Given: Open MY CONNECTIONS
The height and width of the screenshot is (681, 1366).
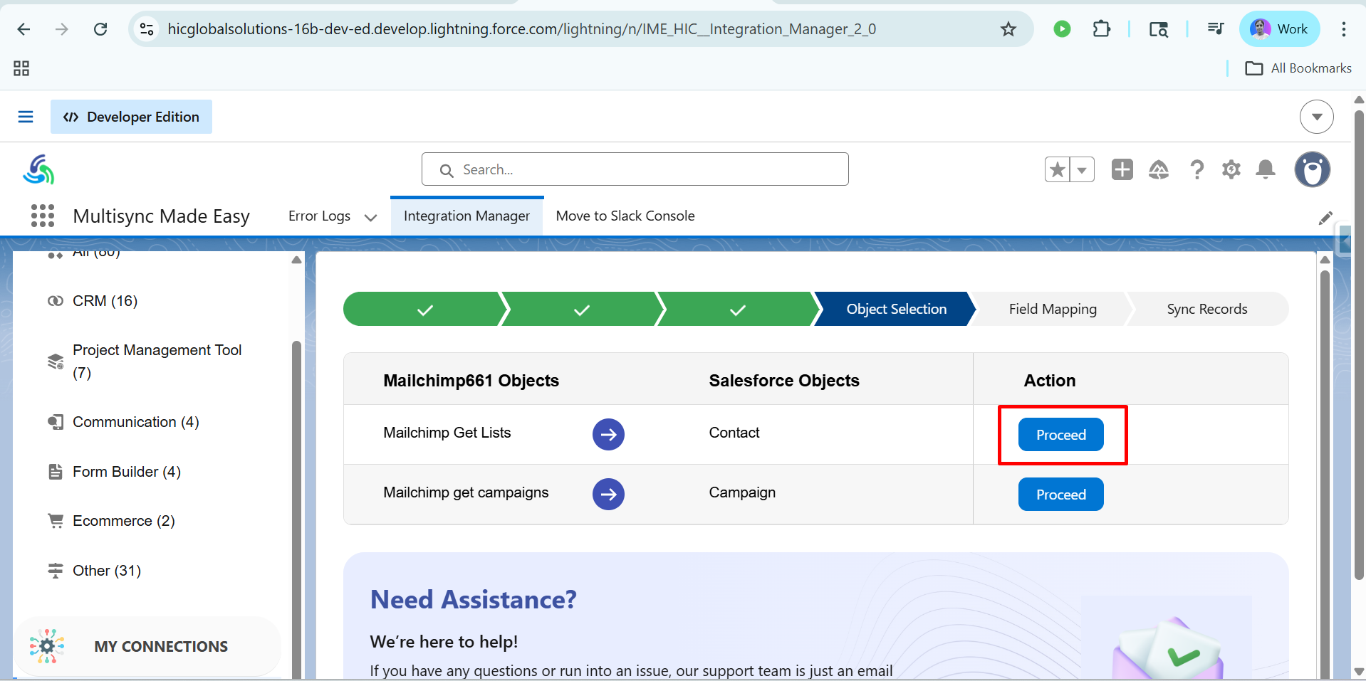Looking at the screenshot, I should [148, 646].
